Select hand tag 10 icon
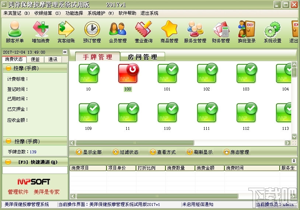300x210 pixels. tap(89, 74)
